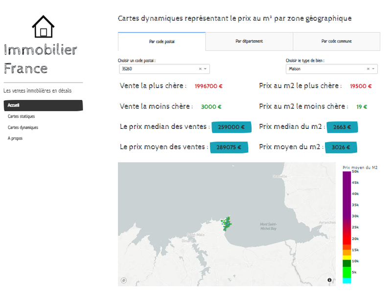Click the 3026 € average m2 badge

coord(341,147)
